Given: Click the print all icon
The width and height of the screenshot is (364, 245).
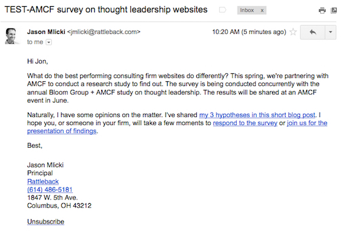Looking at the screenshot, I should point(322,10).
